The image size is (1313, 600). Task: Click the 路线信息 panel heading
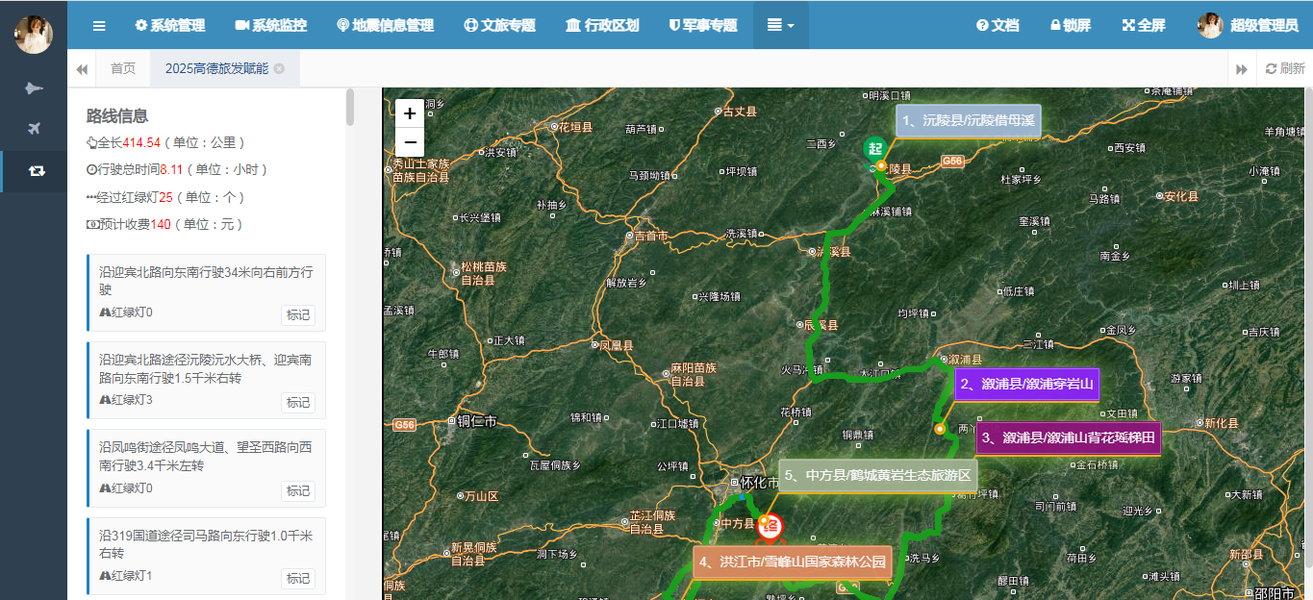117,115
